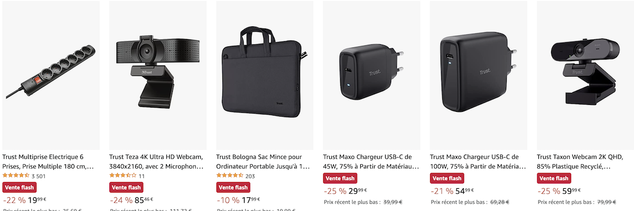Click the Trust Maxo Chargeur USB-C 45W title
The image size is (634, 211).
(370, 161)
